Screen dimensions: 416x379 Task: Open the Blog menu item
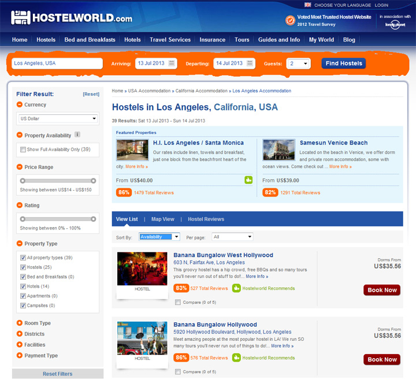(349, 39)
